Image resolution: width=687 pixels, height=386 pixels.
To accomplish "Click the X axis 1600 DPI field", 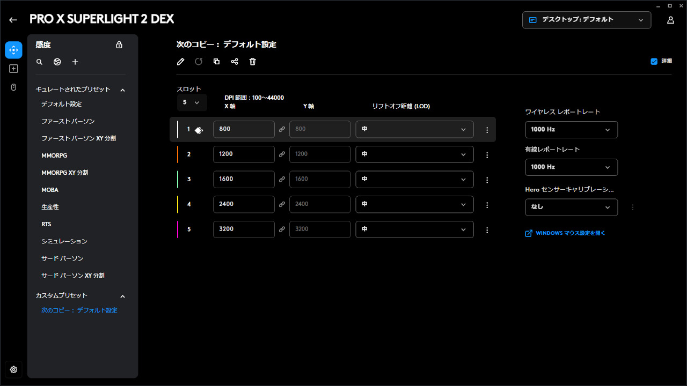I will point(244,179).
